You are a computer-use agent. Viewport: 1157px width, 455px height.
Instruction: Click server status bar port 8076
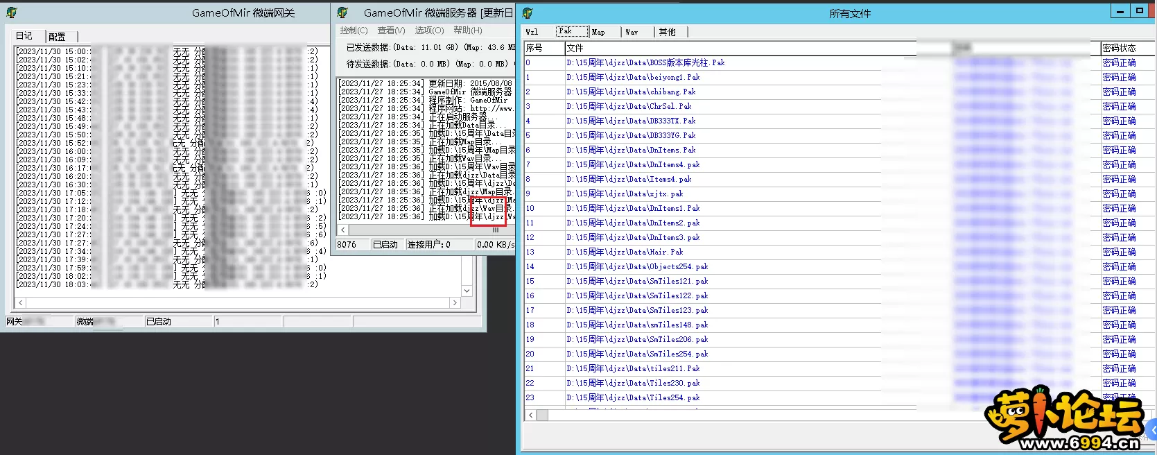(353, 244)
